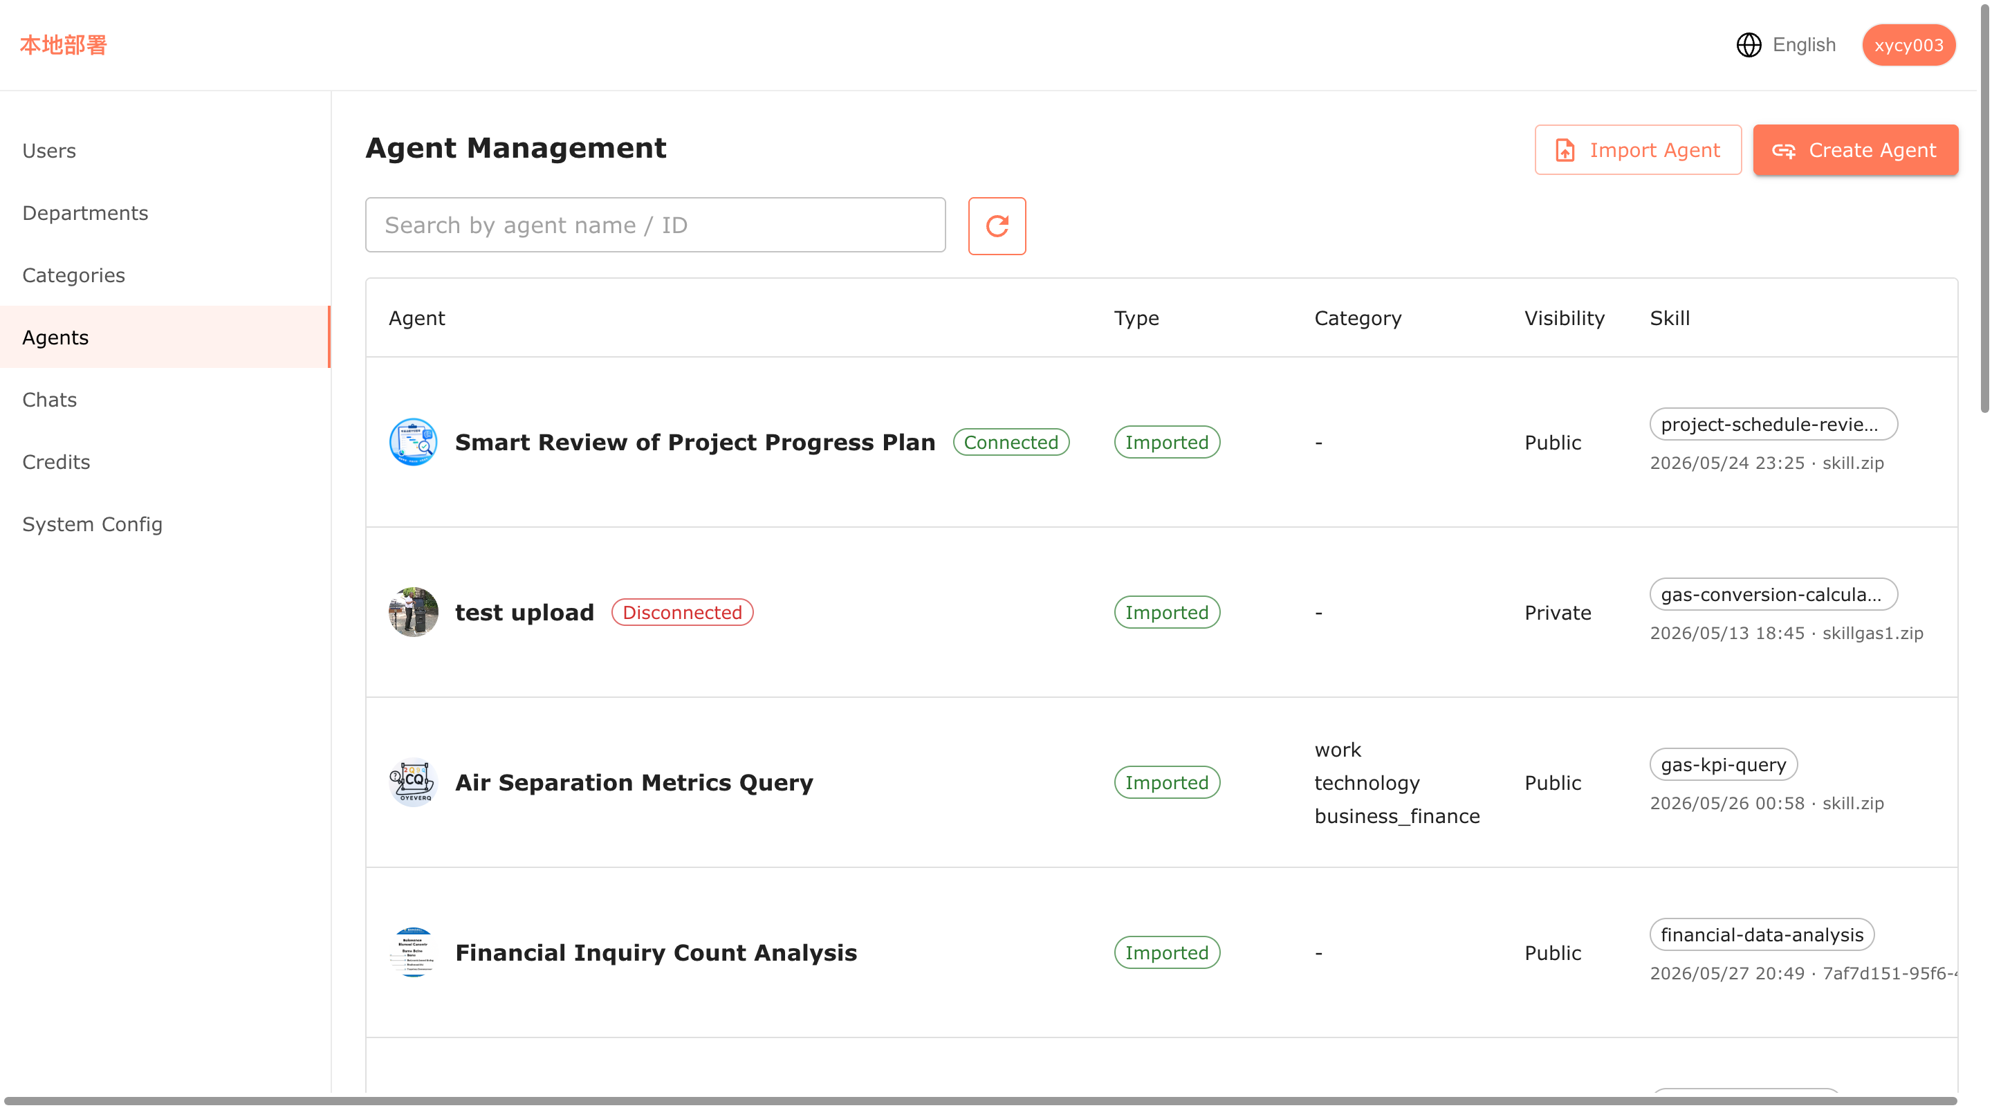This screenshot has height=1108, width=1992.
Task: Open System Config in the sidebar
Action: click(x=165, y=524)
